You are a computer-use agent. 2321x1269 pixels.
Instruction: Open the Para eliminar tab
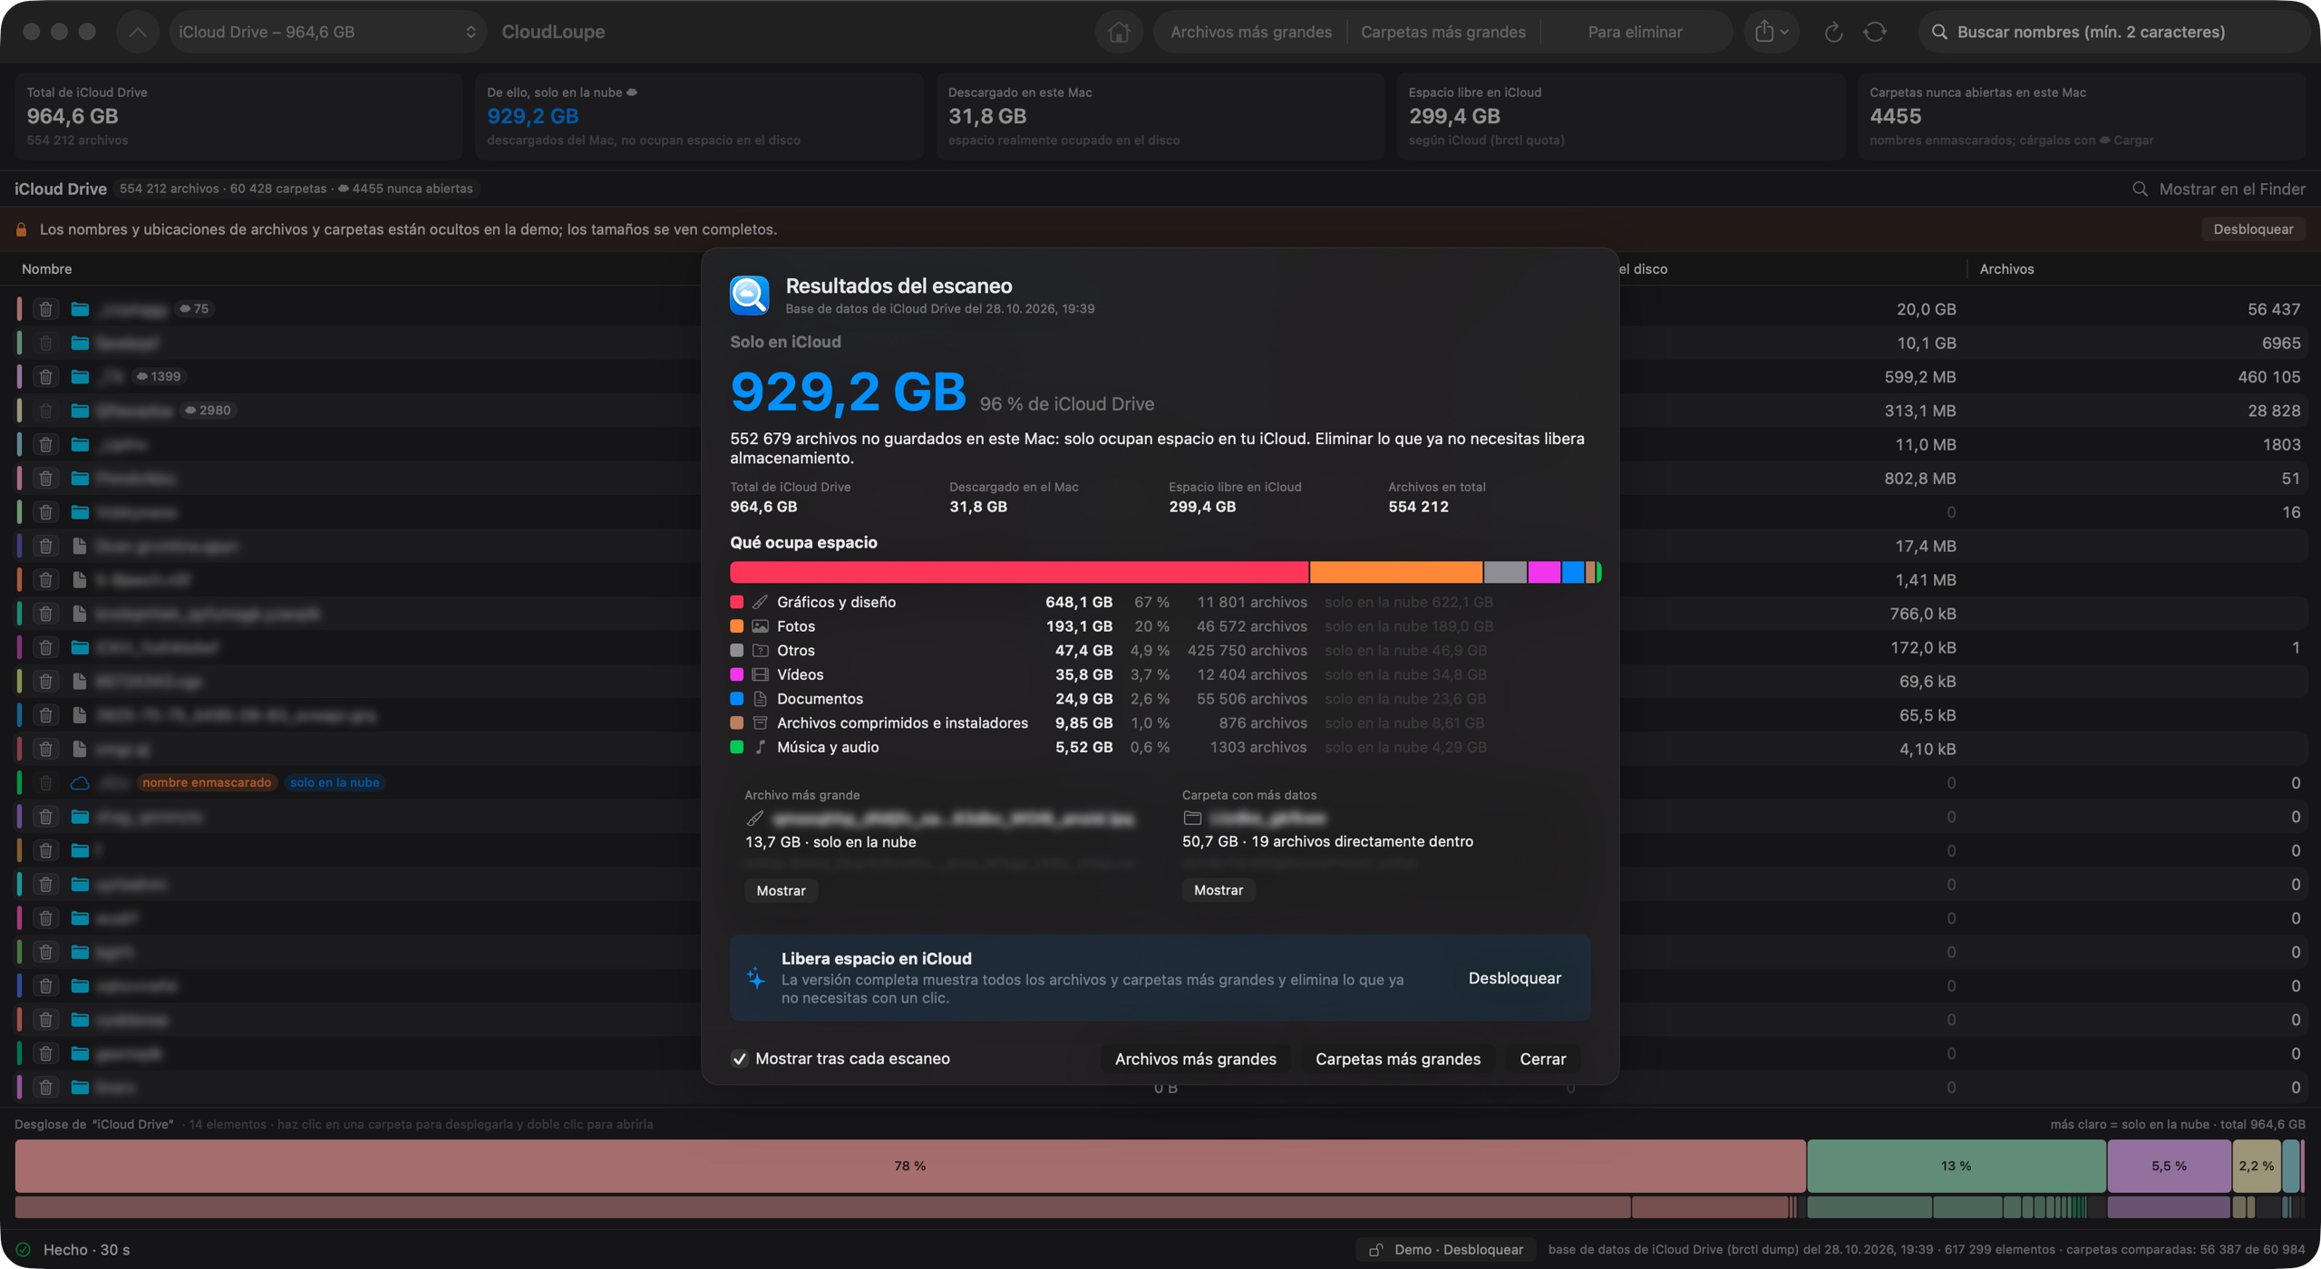(x=1635, y=32)
